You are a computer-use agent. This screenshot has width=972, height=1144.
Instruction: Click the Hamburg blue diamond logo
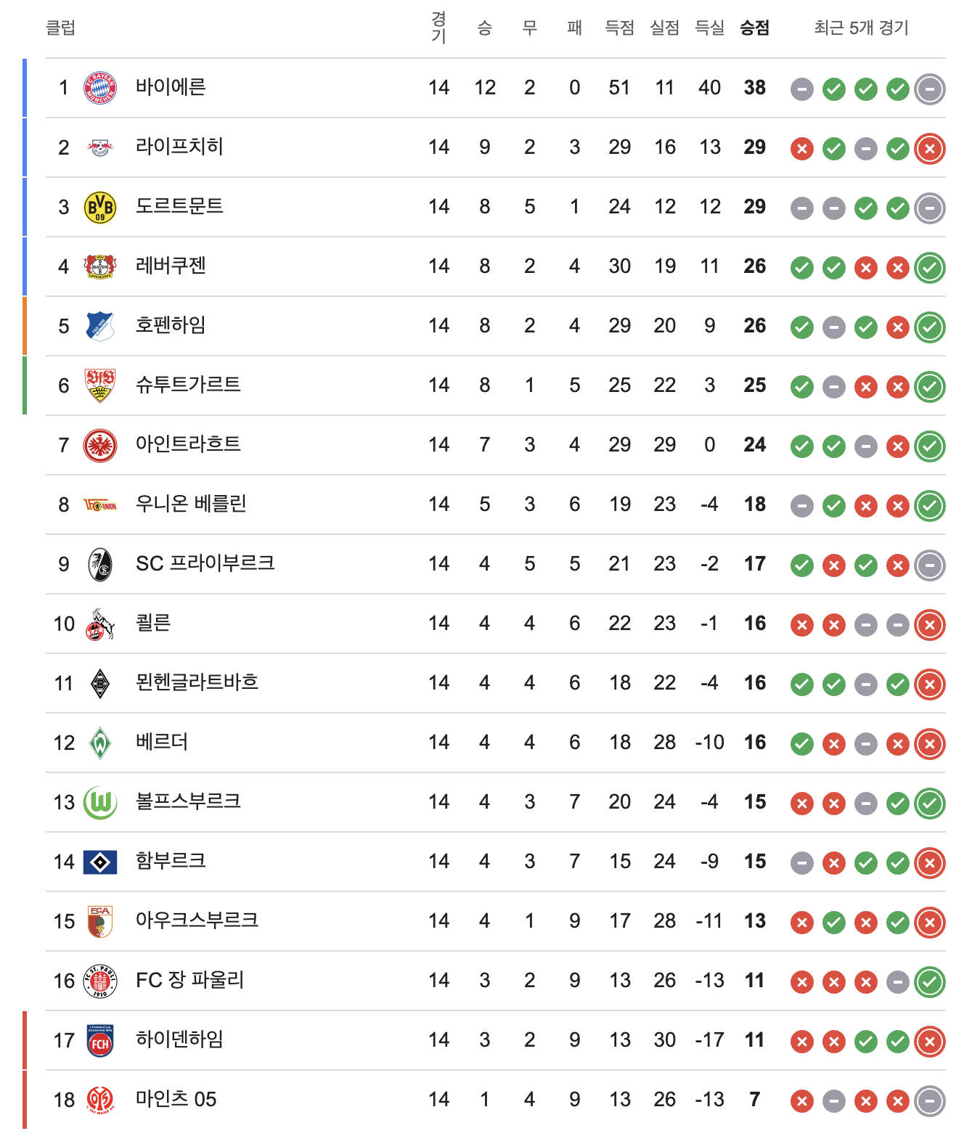coord(100,862)
